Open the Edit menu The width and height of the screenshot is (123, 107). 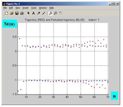pyautogui.click(x=11, y=8)
